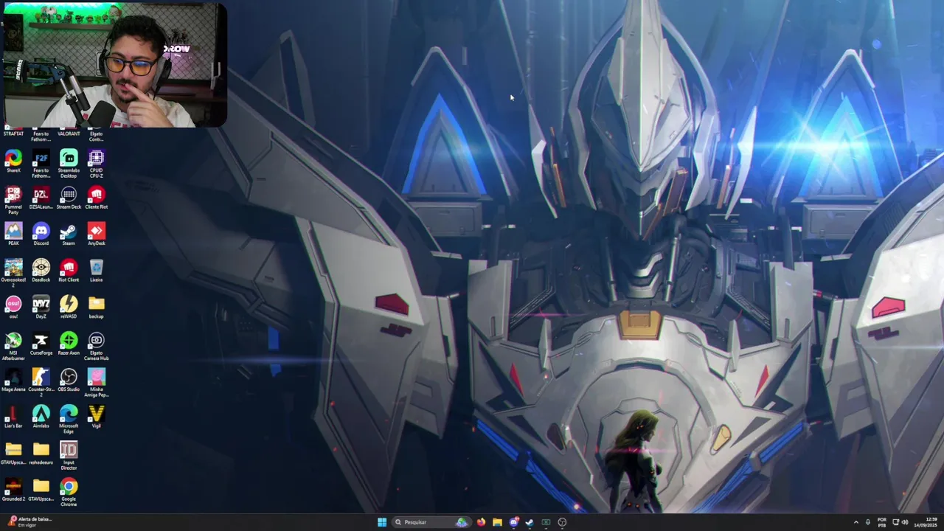Screen dimensions: 944x531
Task: Switch to Steam on the taskbar
Action: pos(530,522)
